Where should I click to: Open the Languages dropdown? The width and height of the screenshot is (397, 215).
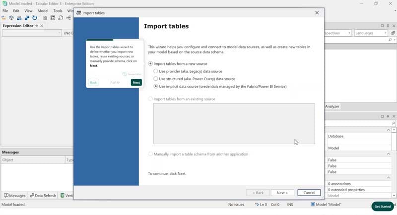pyautogui.click(x=386, y=33)
